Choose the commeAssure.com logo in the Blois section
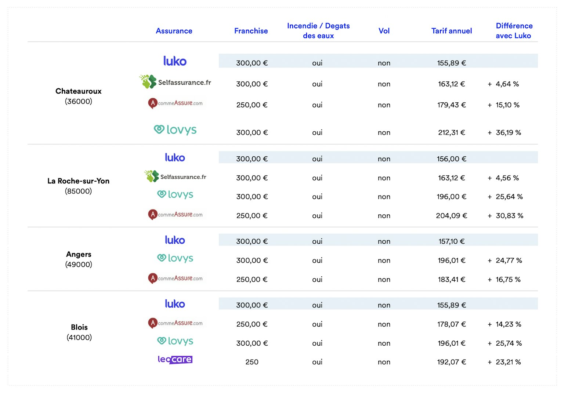This screenshot has height=393, width=564. (x=176, y=323)
